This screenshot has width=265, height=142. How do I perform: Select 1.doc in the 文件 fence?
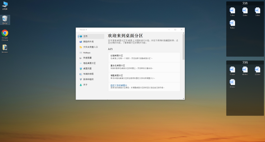click(x=232, y=12)
